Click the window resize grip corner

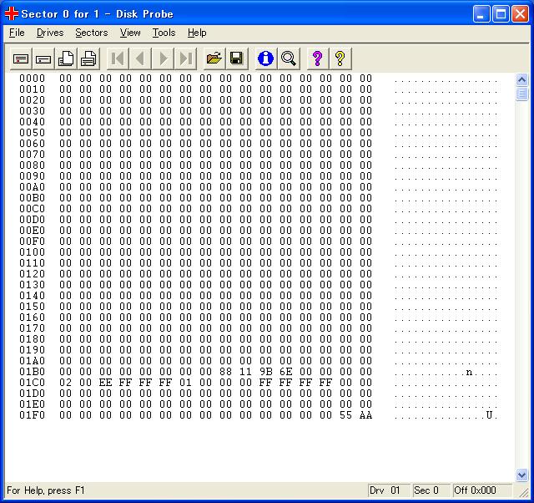click(523, 492)
